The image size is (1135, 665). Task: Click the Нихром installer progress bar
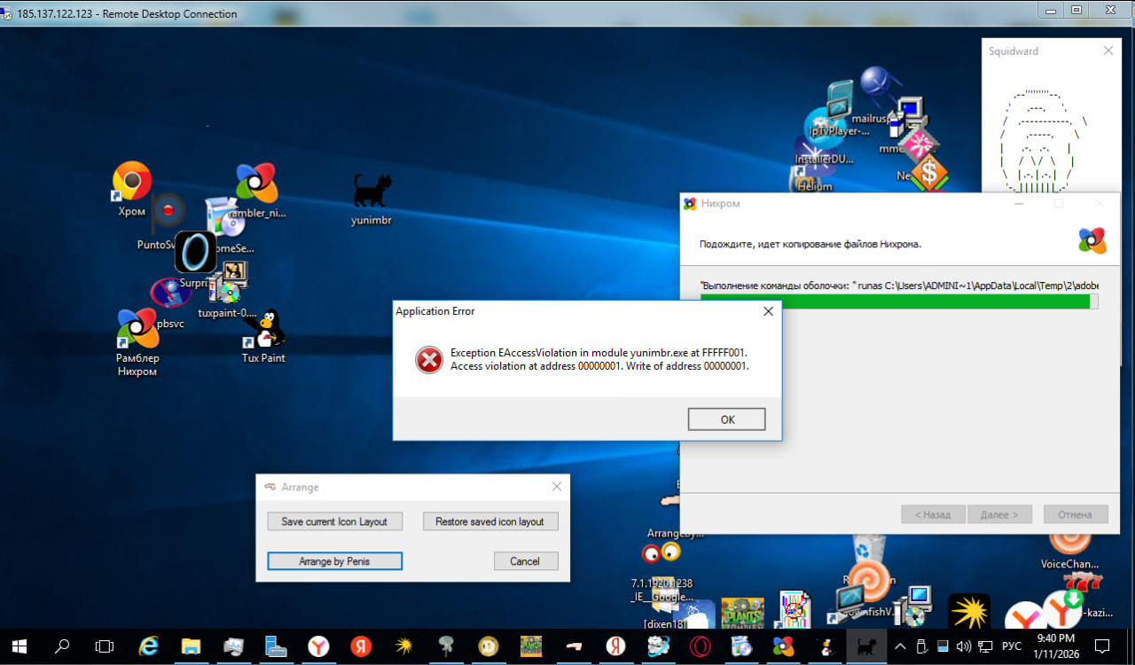(x=899, y=301)
